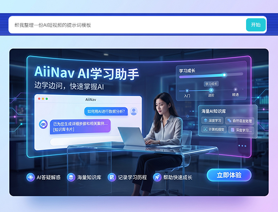Click the 精通 stage node
Viewport: 278px width, 212px height.
coord(235,89)
